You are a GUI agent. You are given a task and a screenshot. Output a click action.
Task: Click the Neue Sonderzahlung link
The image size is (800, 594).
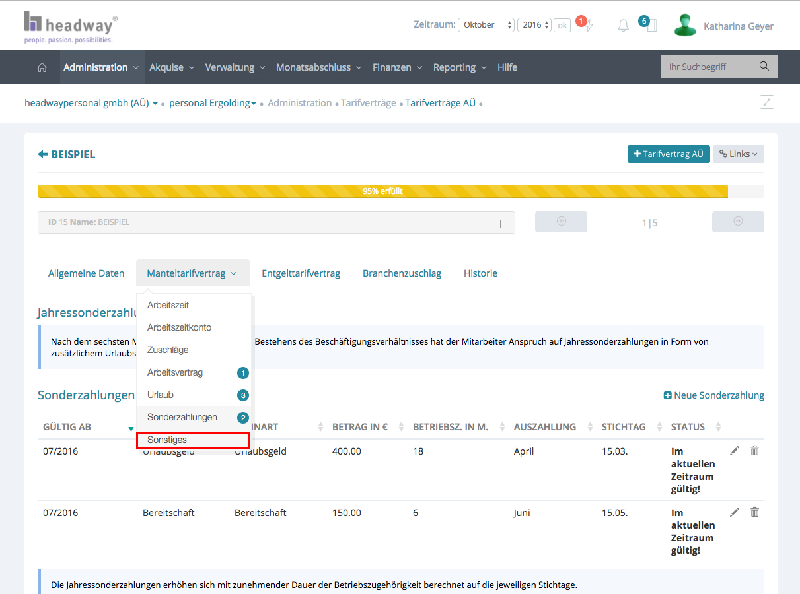[713, 395]
